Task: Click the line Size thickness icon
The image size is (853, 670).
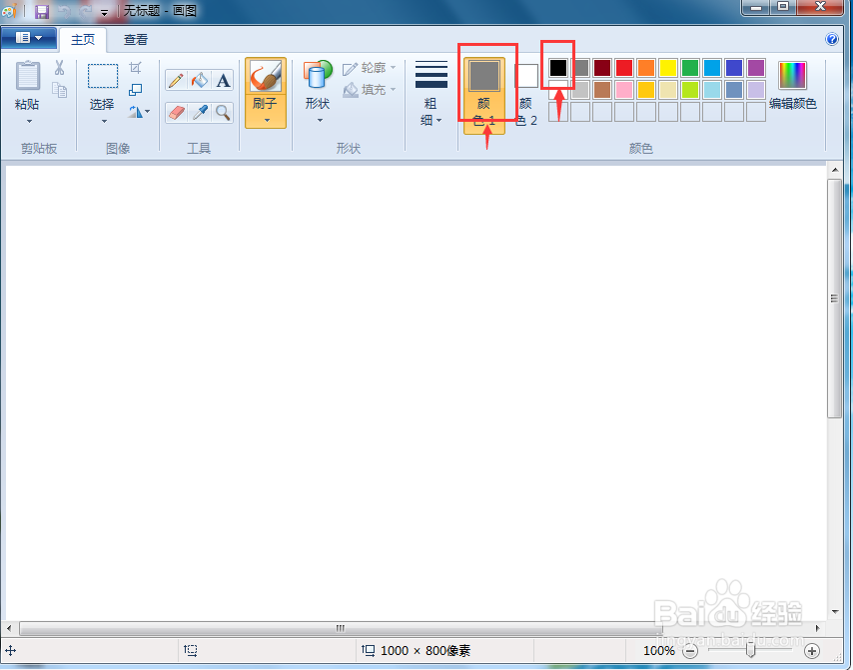Action: [431, 75]
